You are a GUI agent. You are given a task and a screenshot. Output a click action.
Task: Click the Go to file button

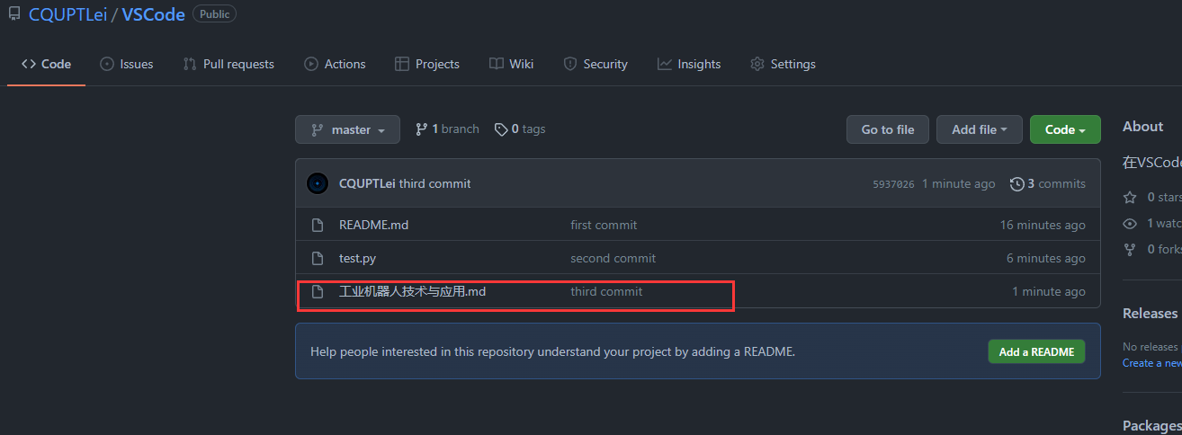coord(888,129)
